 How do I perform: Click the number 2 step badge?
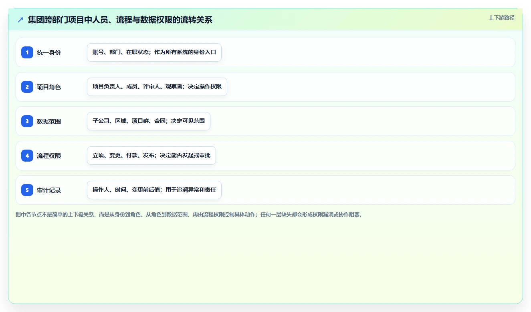[x=27, y=86]
